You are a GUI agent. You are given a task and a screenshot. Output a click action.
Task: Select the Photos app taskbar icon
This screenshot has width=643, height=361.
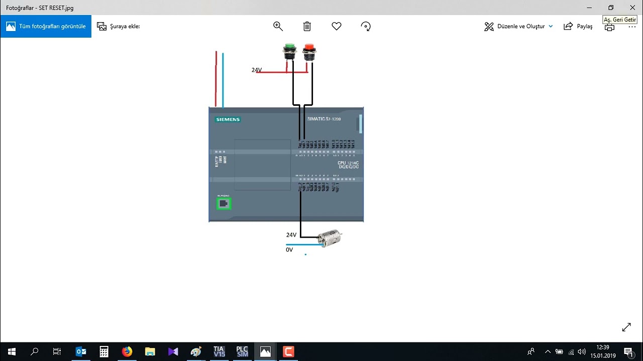(x=265, y=351)
